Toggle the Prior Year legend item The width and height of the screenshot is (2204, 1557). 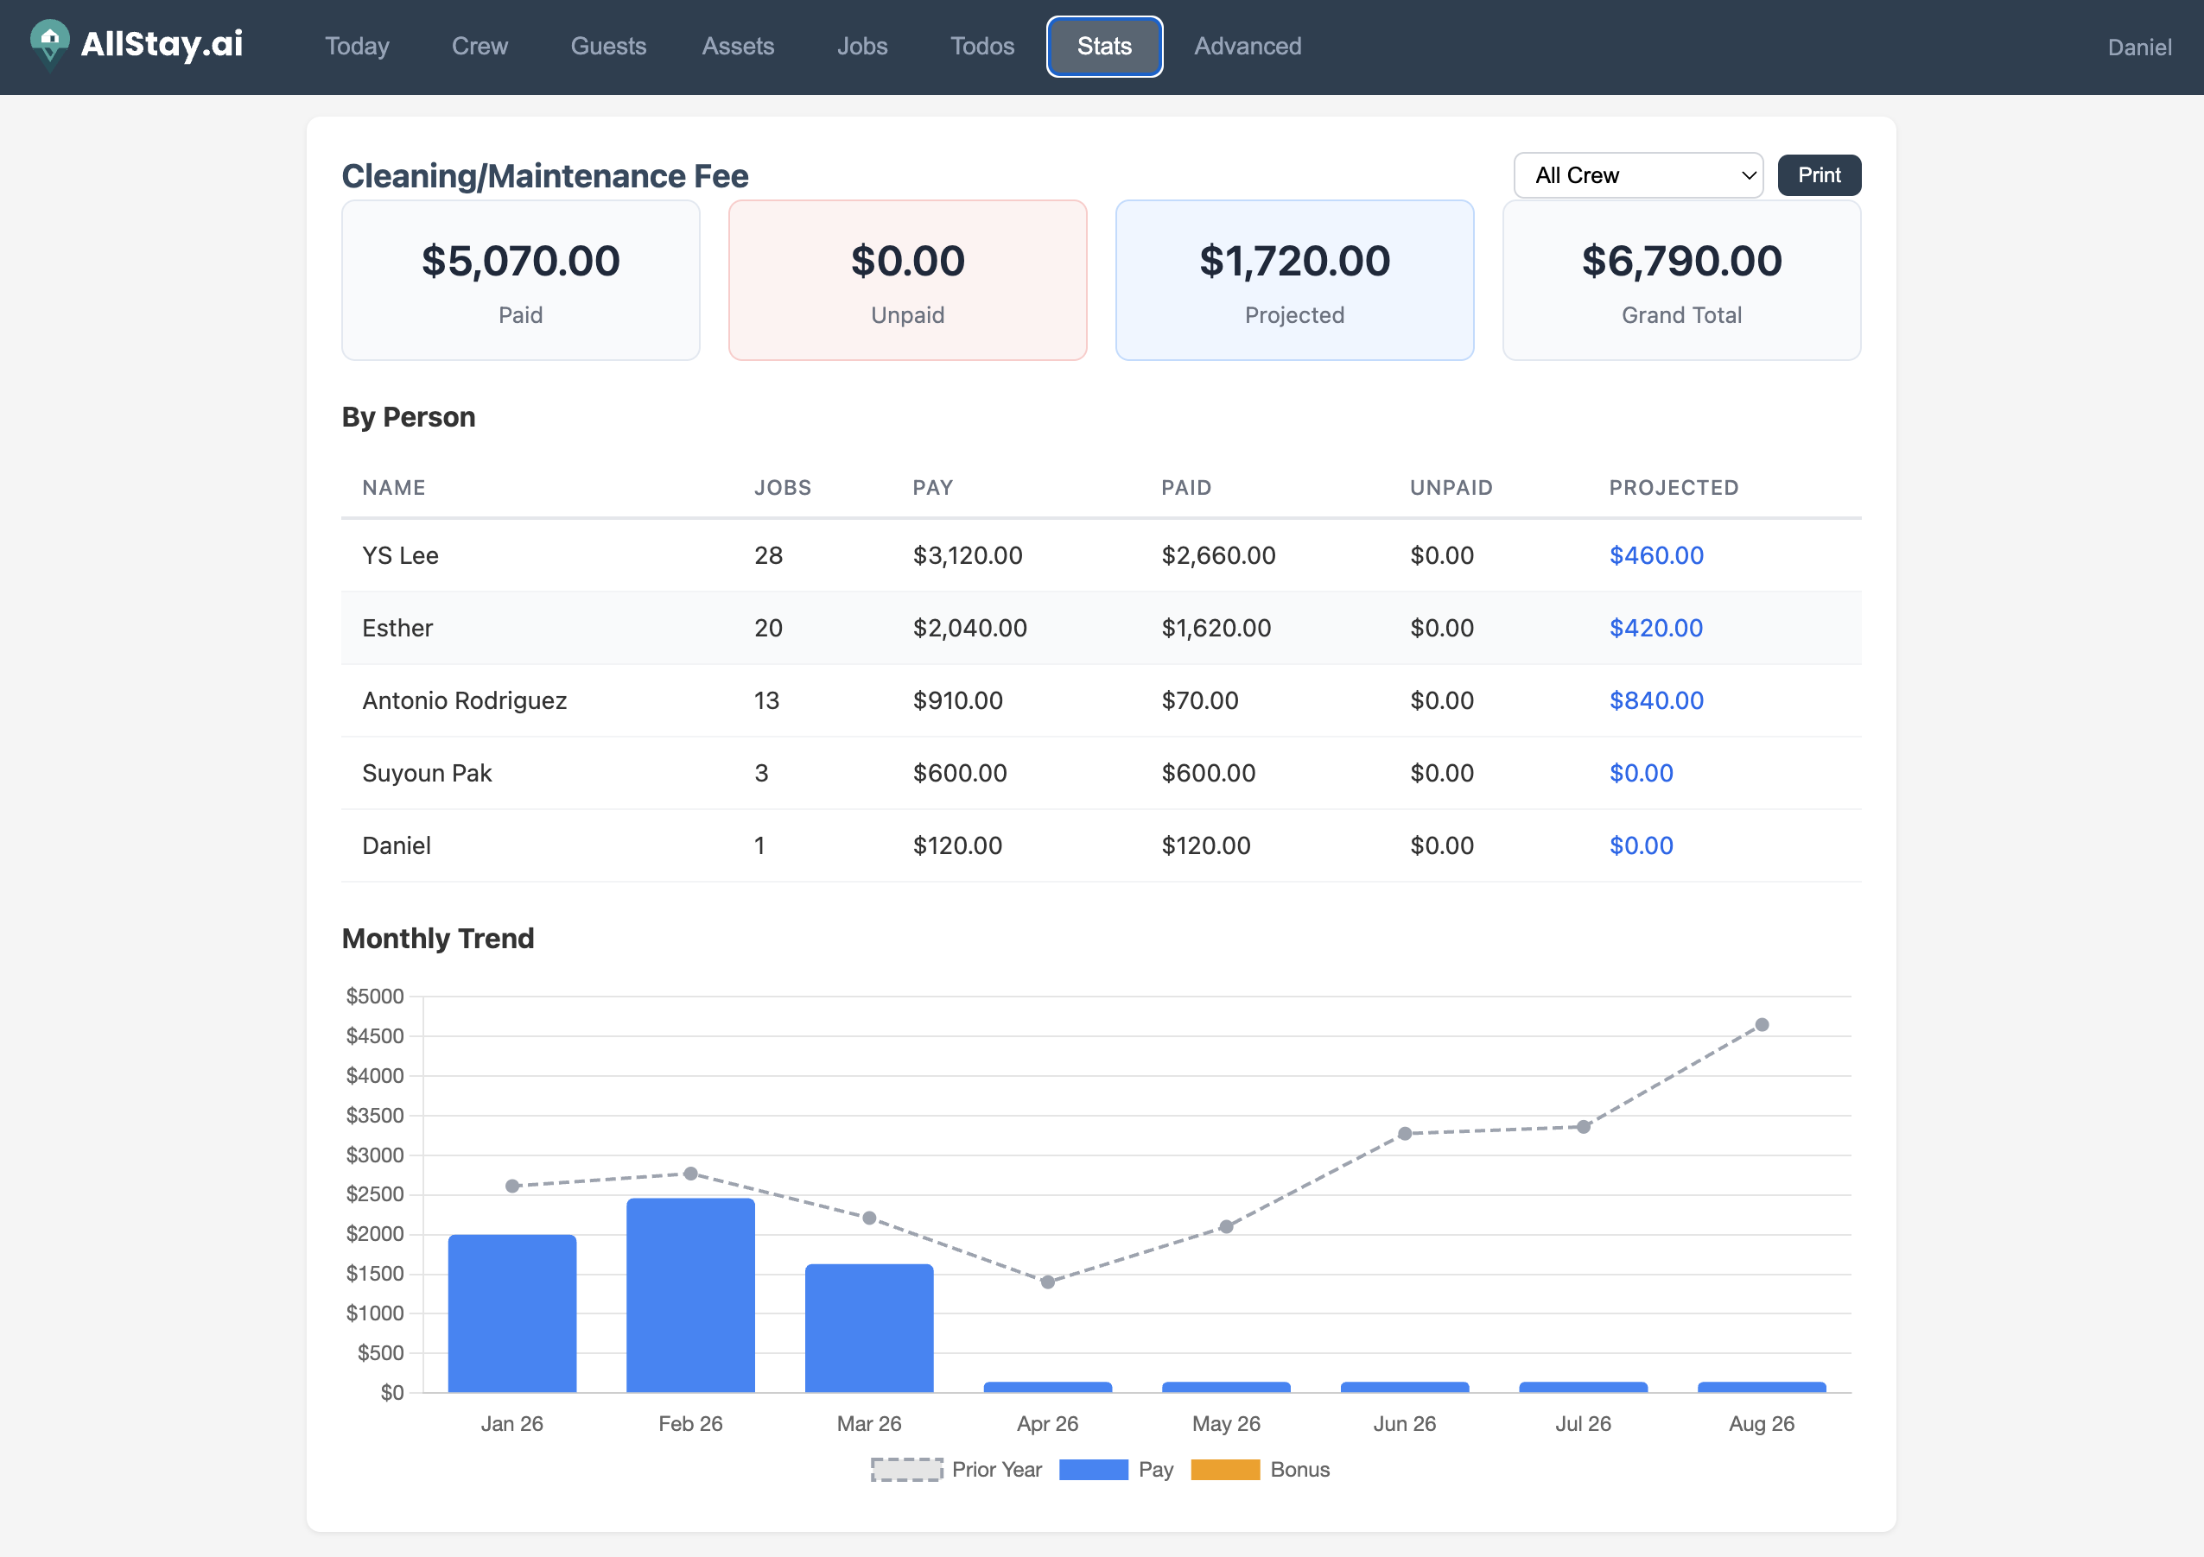point(956,1470)
